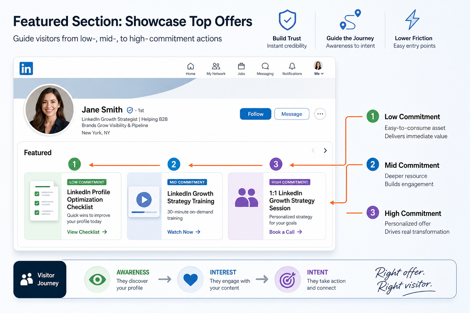Click the Visitor Journey people icon
The width and height of the screenshot is (470, 313).
pos(27,279)
